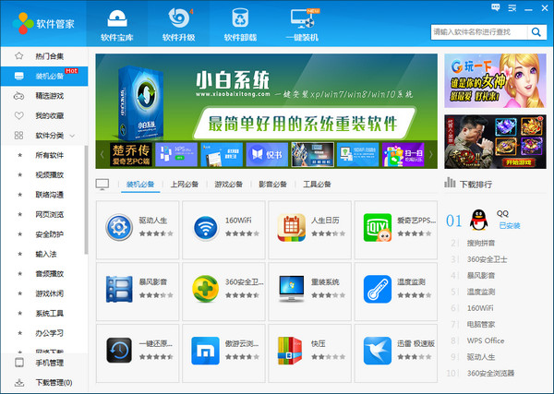Open 我的收藏 favorites

tap(44, 115)
